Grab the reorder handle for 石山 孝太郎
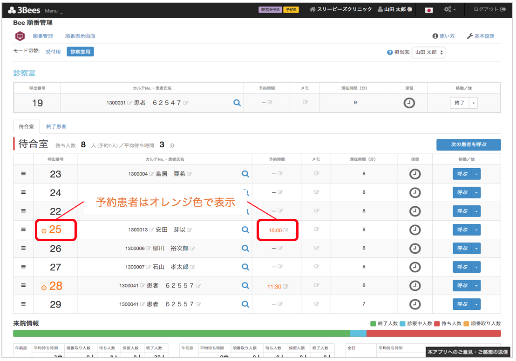 tap(23, 267)
